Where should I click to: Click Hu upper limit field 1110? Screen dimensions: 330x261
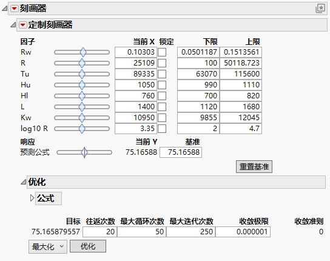point(241,85)
